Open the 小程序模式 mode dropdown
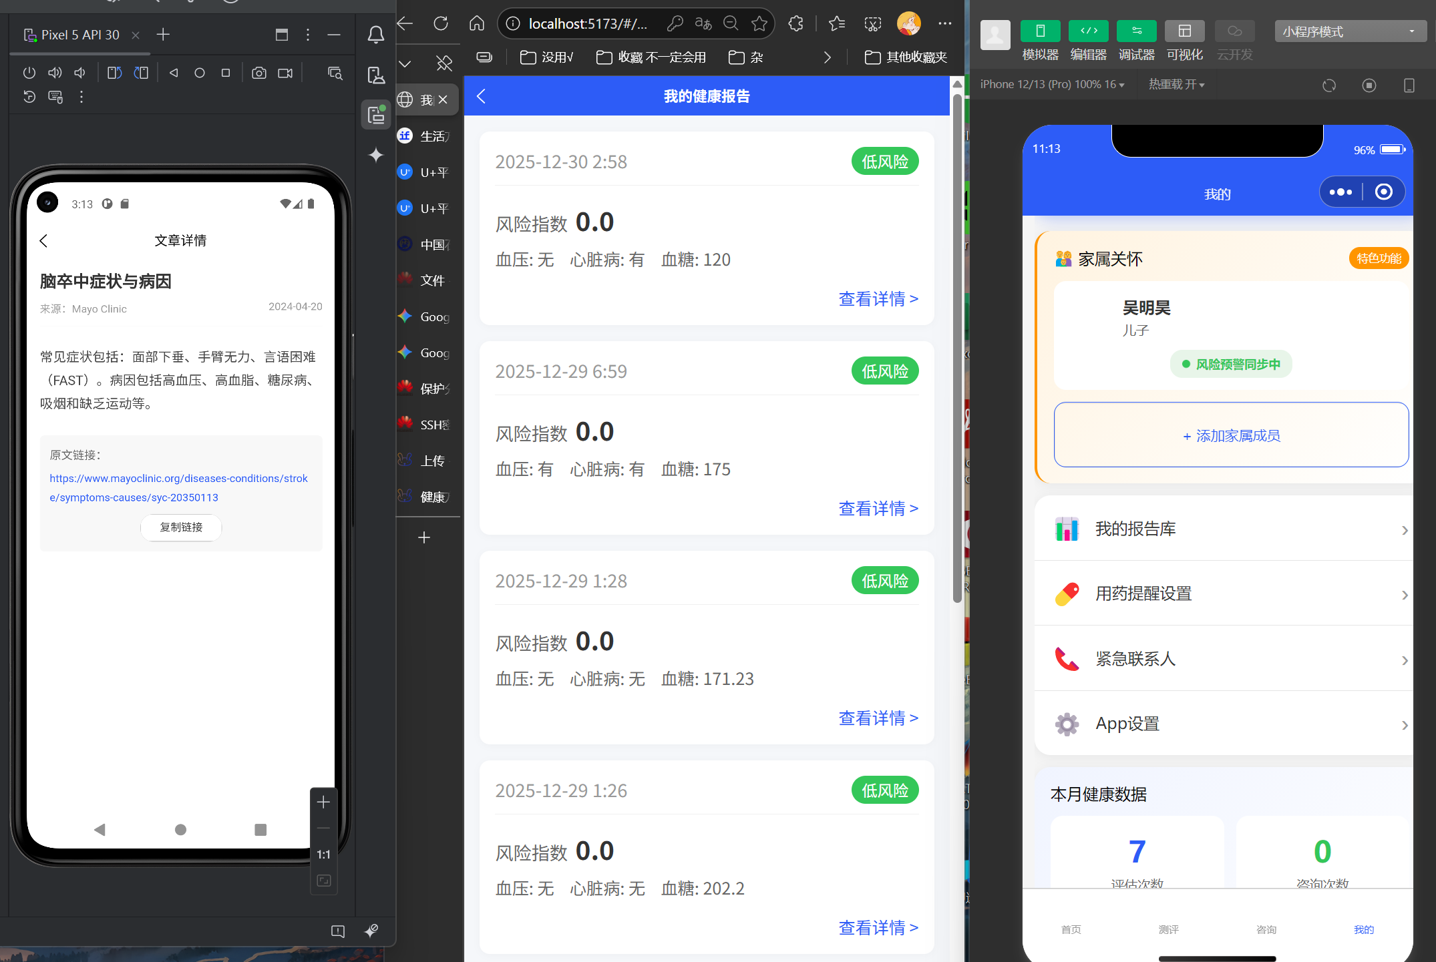The image size is (1436, 962). (1349, 31)
